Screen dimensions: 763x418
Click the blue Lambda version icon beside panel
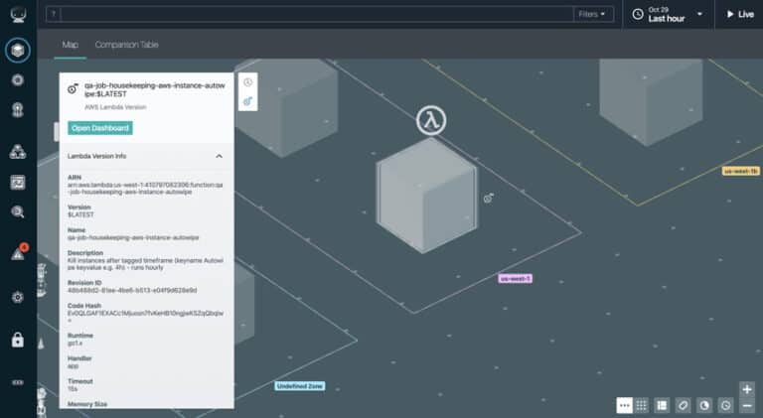(247, 101)
